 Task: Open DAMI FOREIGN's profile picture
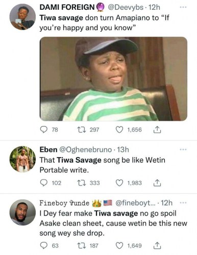tap(22, 17)
